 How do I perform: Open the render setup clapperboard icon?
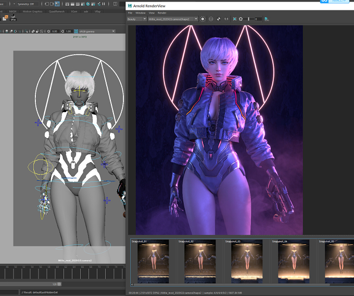(93, 4)
